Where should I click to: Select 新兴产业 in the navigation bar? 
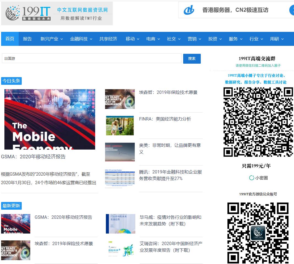pos(49,39)
